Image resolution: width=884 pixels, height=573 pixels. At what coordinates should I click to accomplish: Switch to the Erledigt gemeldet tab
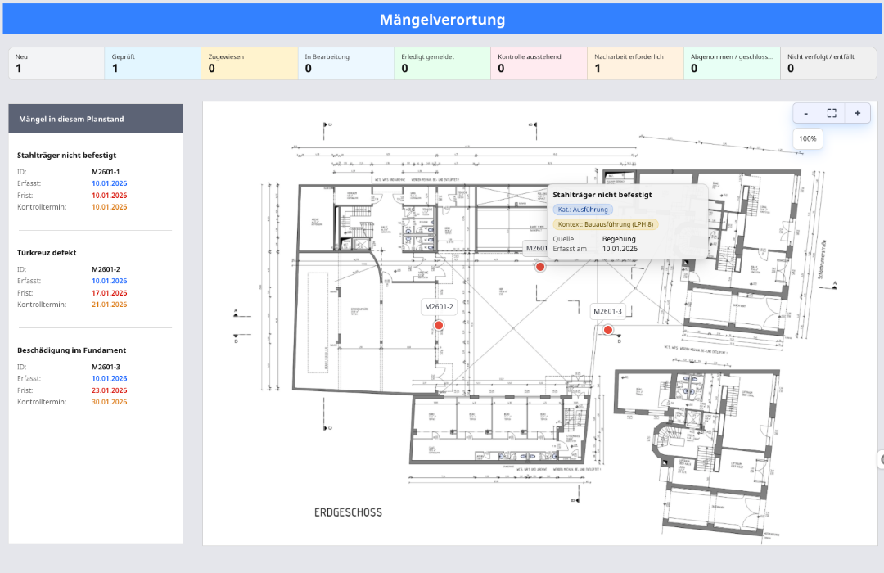pyautogui.click(x=442, y=62)
